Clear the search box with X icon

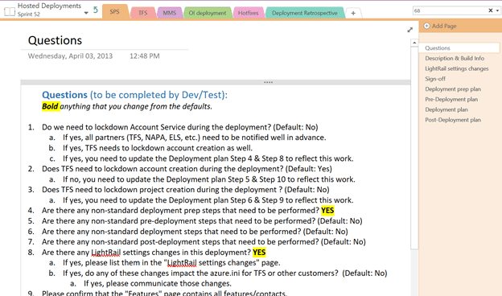pyautogui.click(x=490, y=10)
